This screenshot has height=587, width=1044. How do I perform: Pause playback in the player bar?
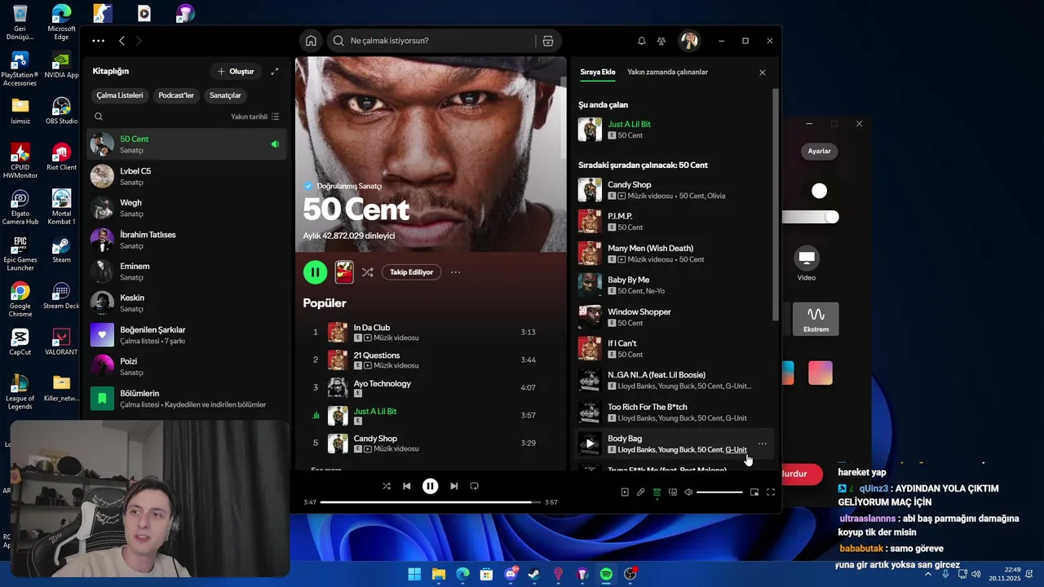[430, 486]
